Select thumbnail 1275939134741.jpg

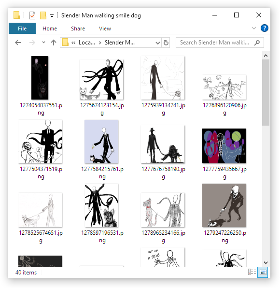(x=163, y=78)
